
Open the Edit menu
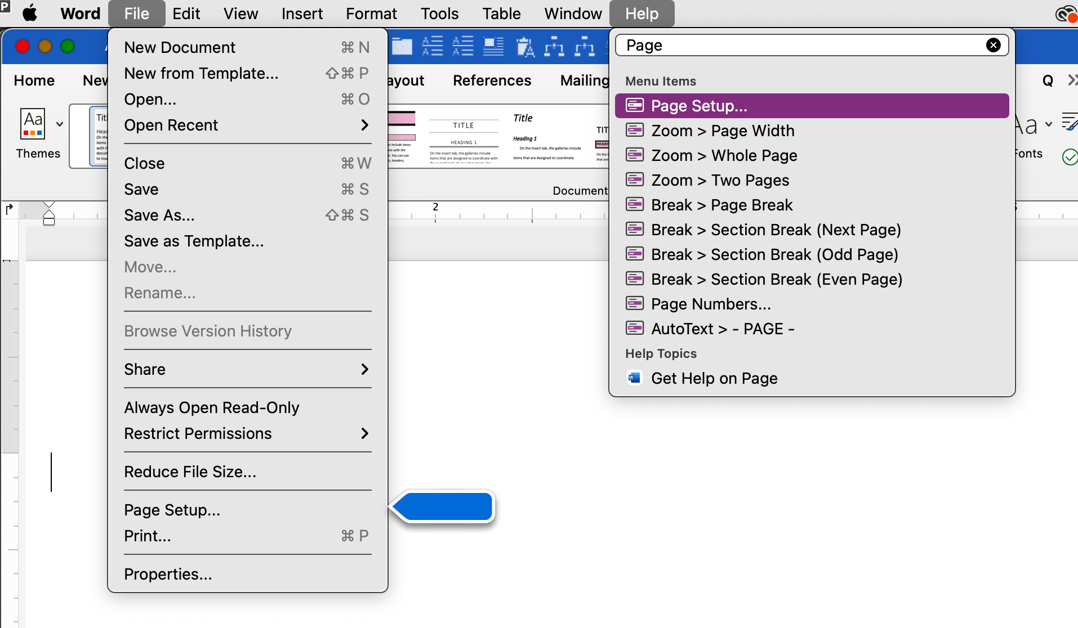186,14
